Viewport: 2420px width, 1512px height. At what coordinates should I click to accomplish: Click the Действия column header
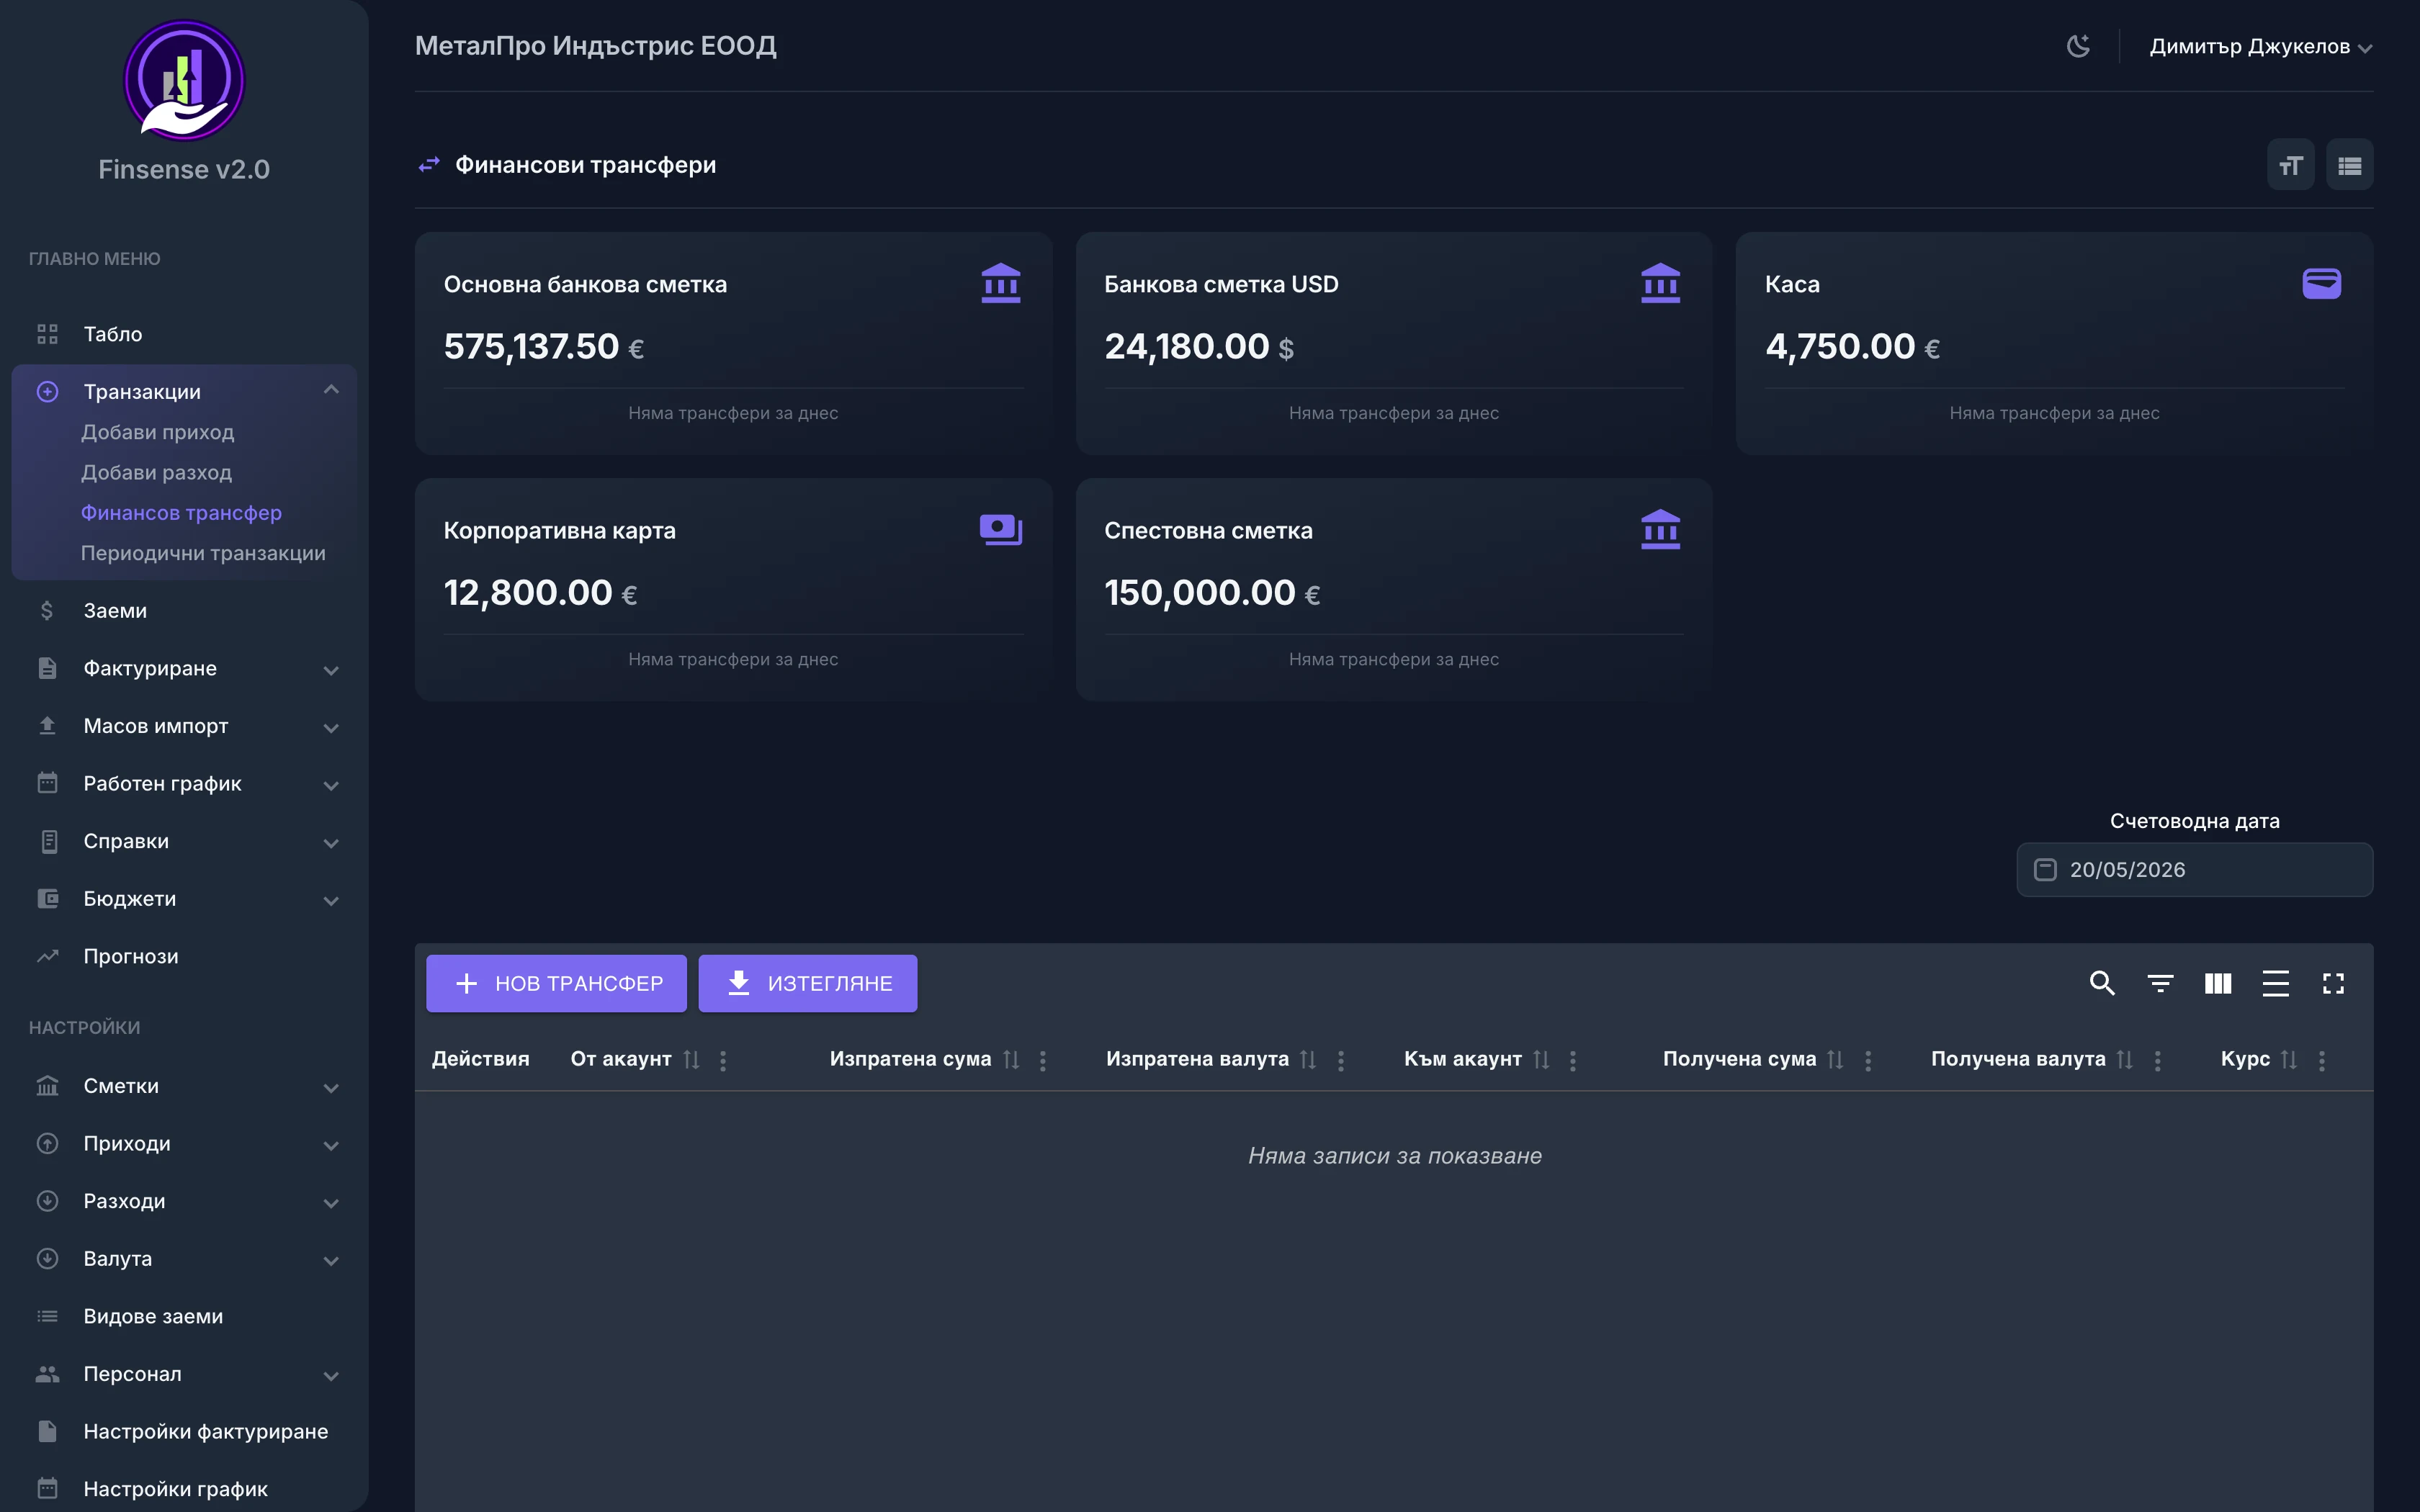pos(480,1059)
